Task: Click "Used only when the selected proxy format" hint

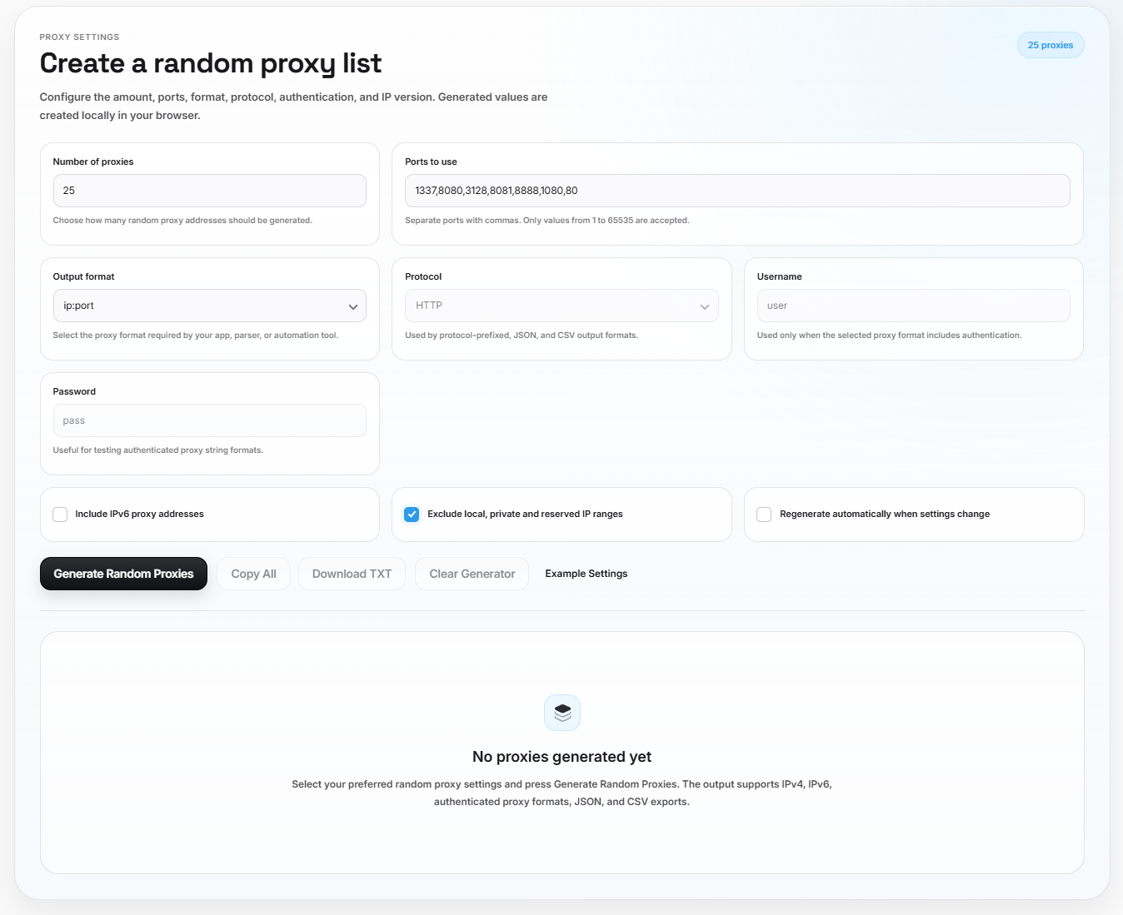Action: pyautogui.click(x=890, y=336)
